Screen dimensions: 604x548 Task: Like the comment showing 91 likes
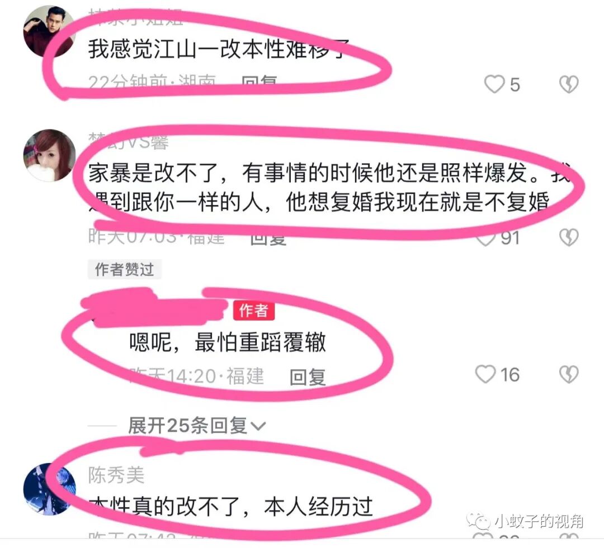(x=485, y=239)
